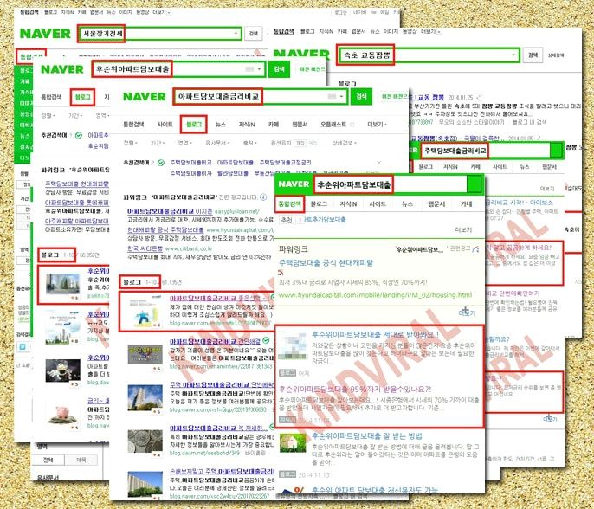
Task: Click 주택담보대출금리비교 search field in right window
Action: coord(485,151)
